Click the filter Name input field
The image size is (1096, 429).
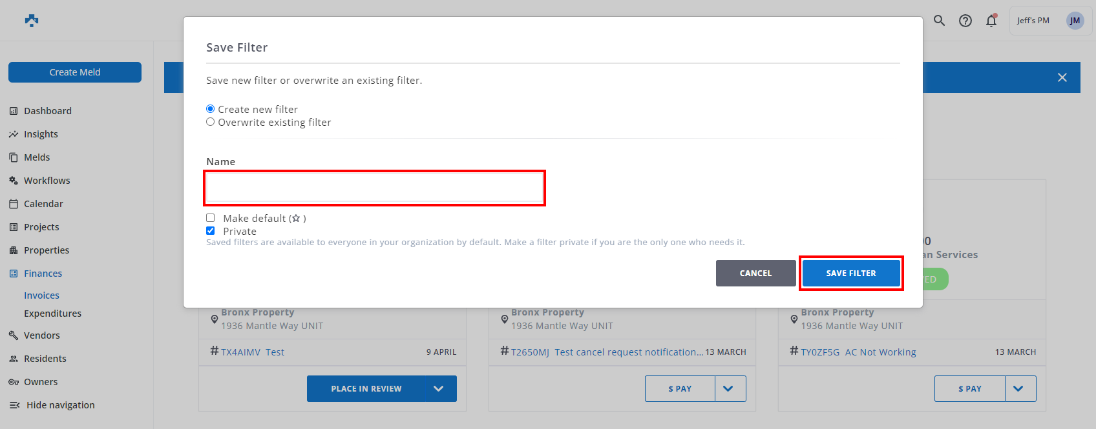(x=374, y=188)
